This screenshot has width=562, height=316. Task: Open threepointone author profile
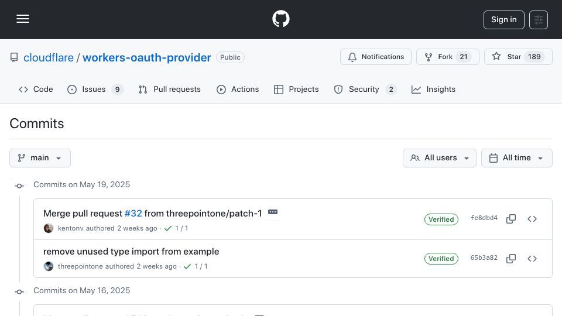point(80,266)
